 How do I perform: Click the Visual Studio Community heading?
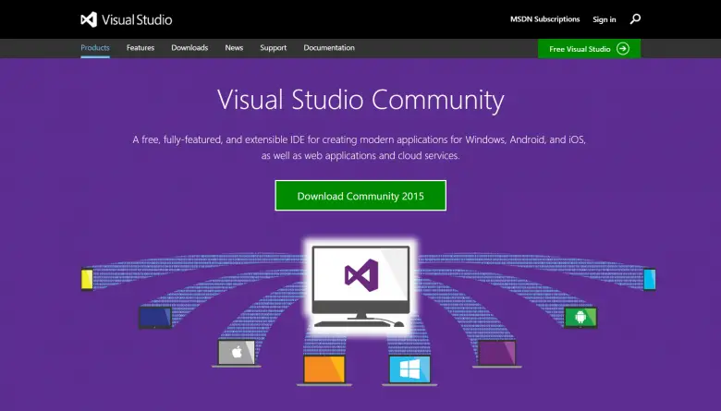360,100
